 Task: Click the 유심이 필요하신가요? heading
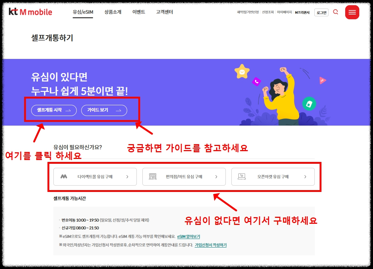[77, 147]
